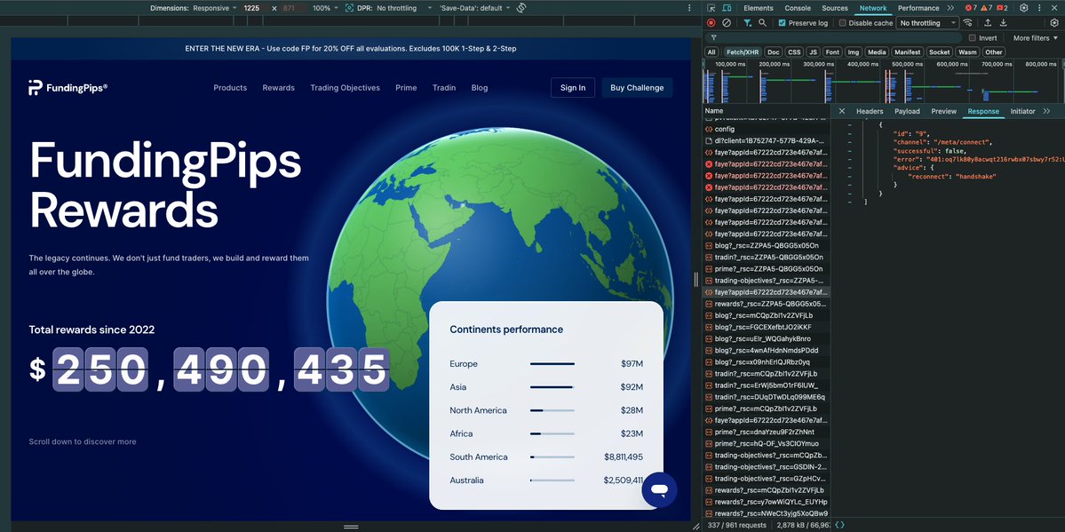
Task: Open DevTools three-dot customize menu
Action: coord(1040,8)
